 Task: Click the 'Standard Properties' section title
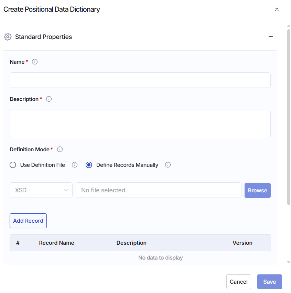(43, 37)
